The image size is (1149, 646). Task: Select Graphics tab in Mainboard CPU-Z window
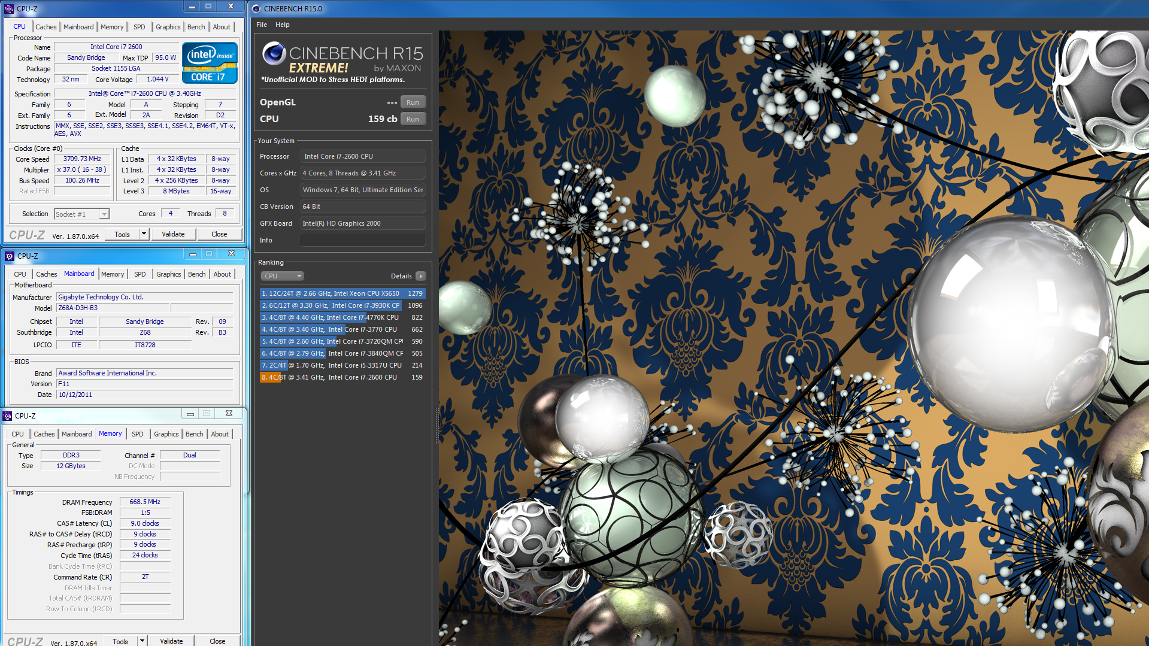(x=169, y=274)
